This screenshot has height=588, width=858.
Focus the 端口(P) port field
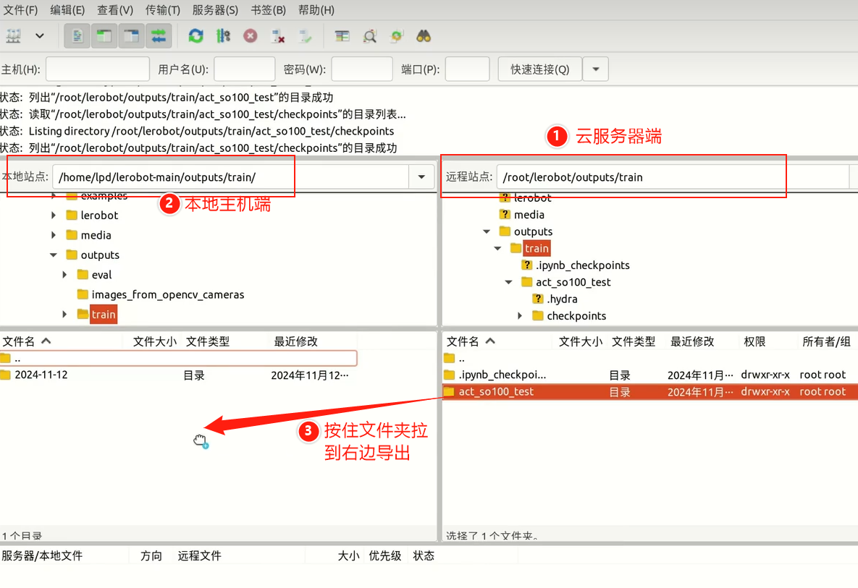pos(467,69)
